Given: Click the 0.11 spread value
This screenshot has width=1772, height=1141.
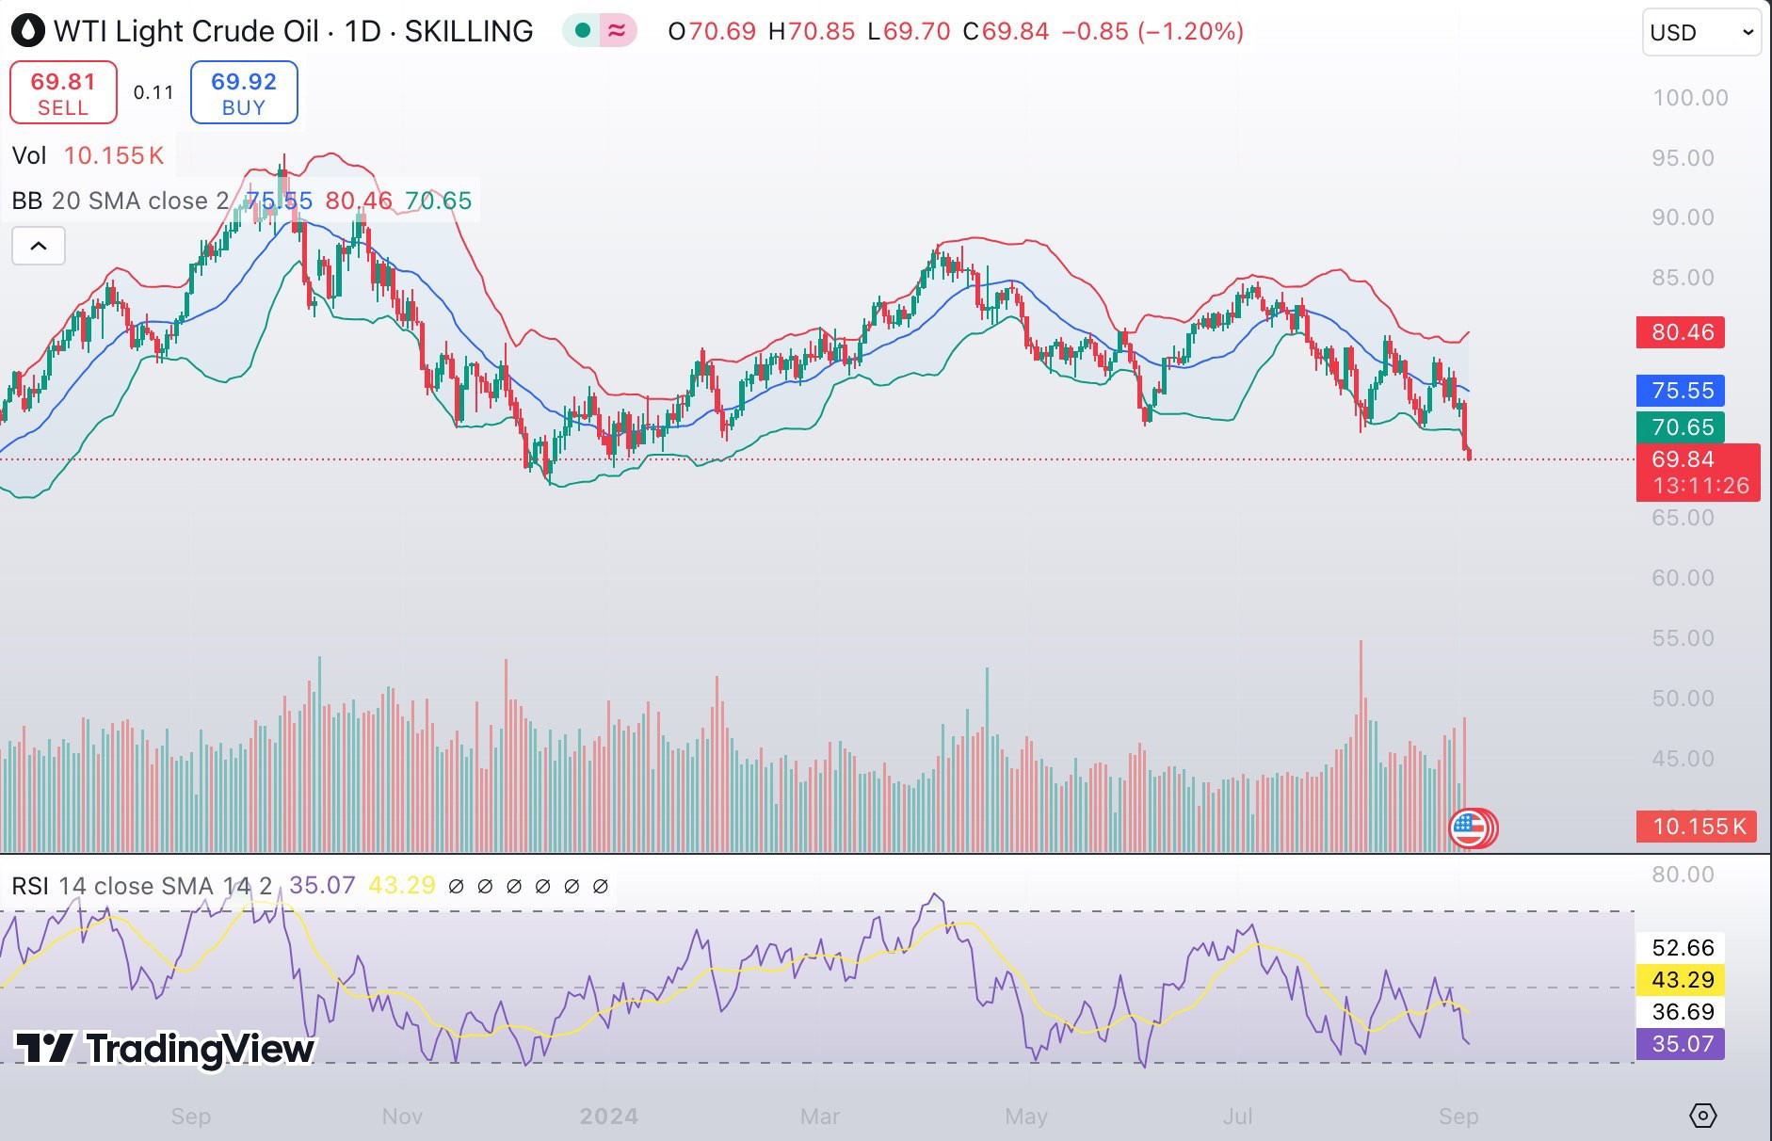Looking at the screenshot, I should pos(153,92).
